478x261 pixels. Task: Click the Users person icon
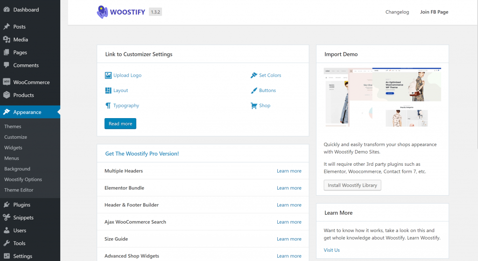pyautogui.click(x=7, y=230)
